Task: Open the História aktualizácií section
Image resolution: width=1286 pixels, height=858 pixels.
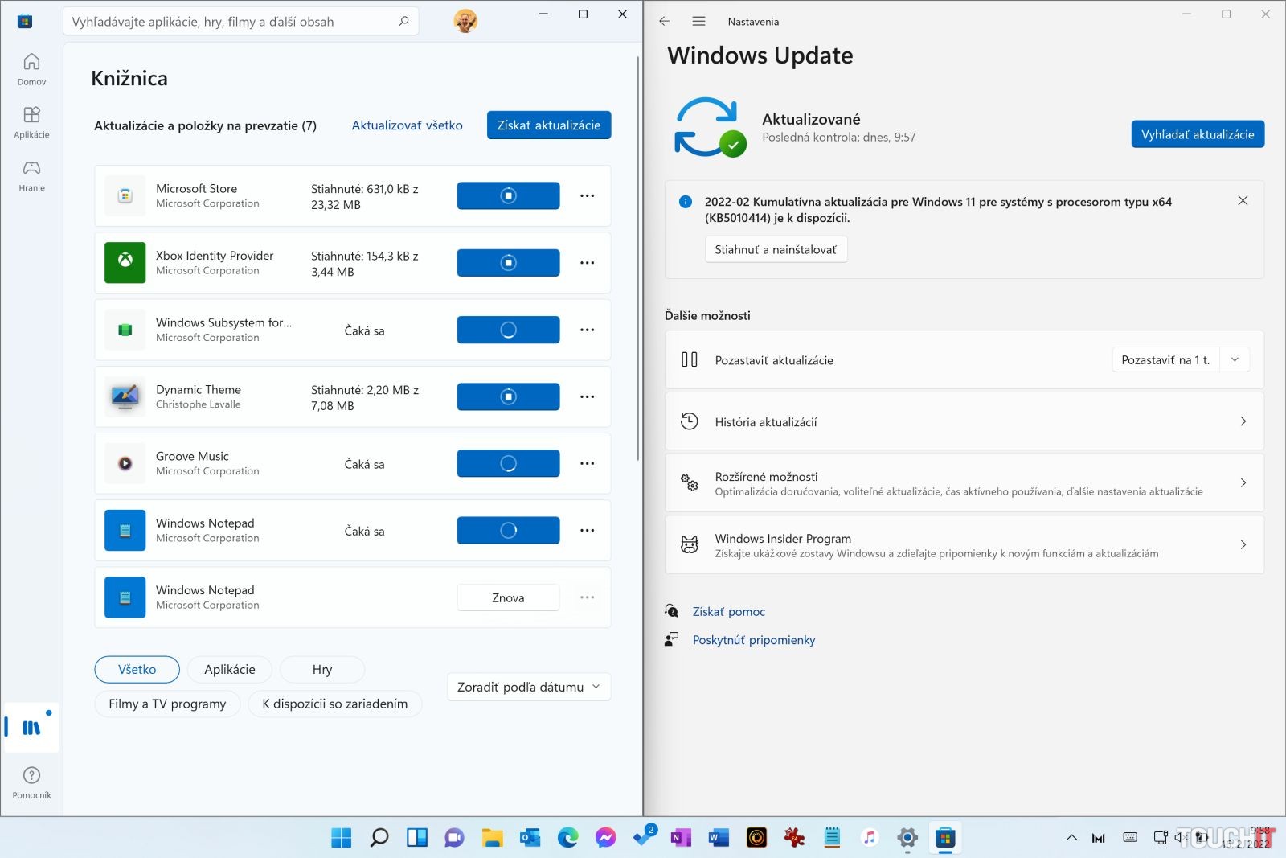Action: coord(964,421)
